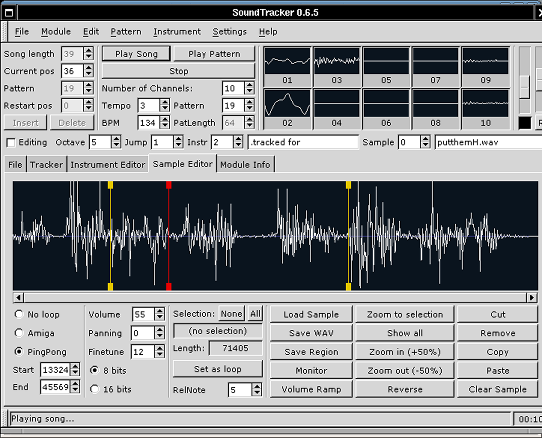Image resolution: width=542 pixels, height=438 pixels.
Task: Open the File menu
Action: 22,32
